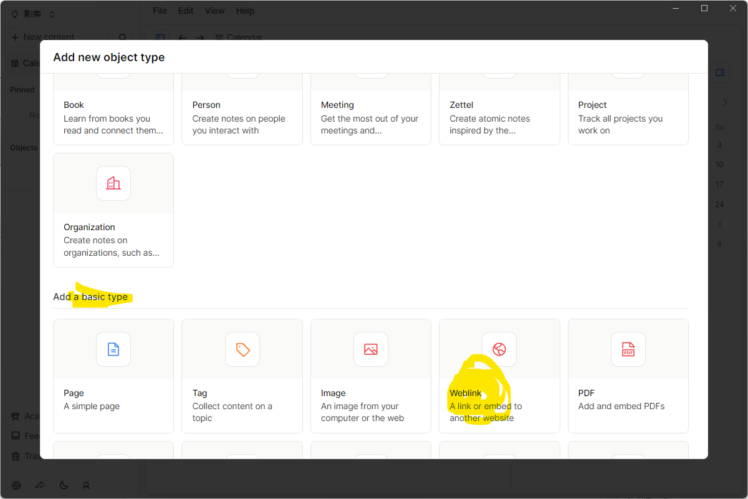Choose the Zettel object type card
The width and height of the screenshot is (748, 499).
(499, 117)
